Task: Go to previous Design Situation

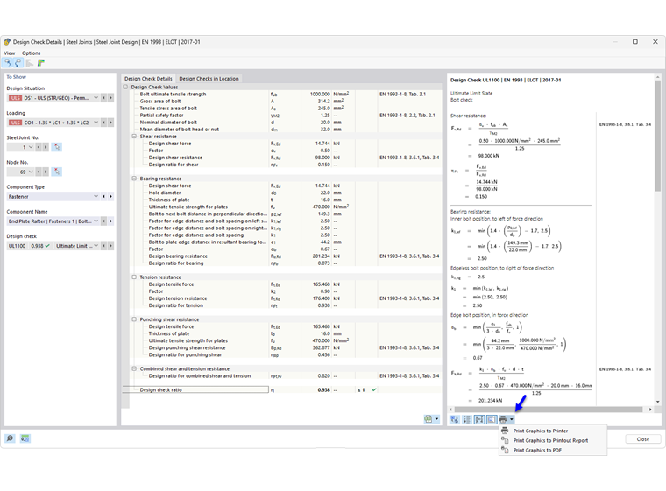Action: click(103, 98)
